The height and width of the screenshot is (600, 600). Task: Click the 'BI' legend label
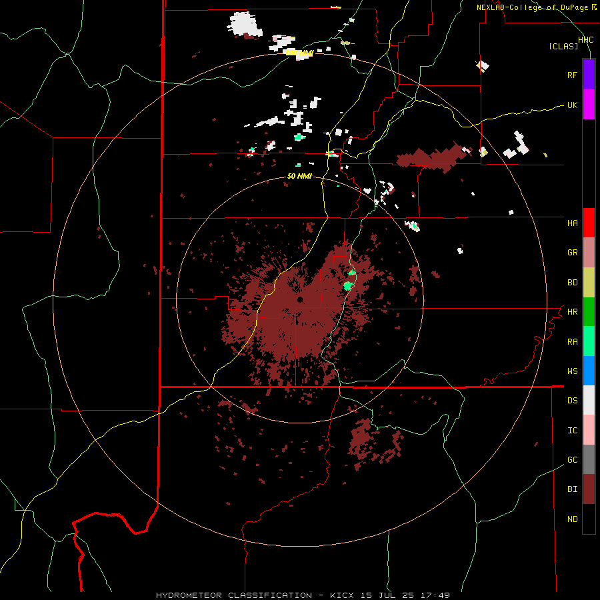pos(572,489)
